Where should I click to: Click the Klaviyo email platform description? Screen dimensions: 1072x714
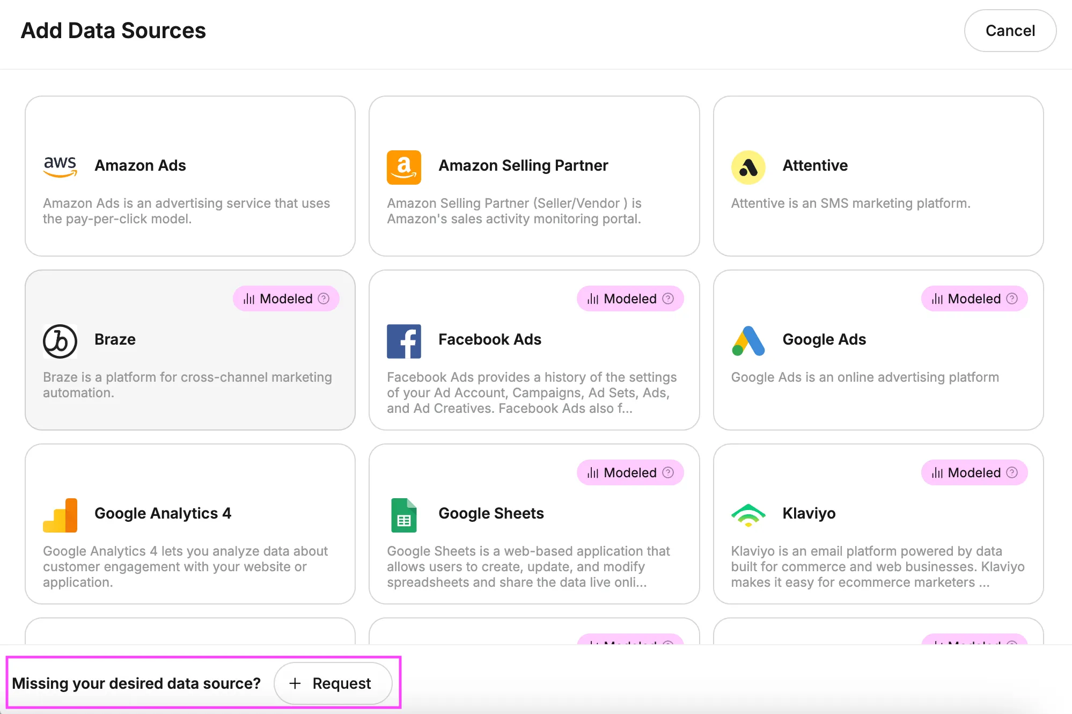(878, 566)
